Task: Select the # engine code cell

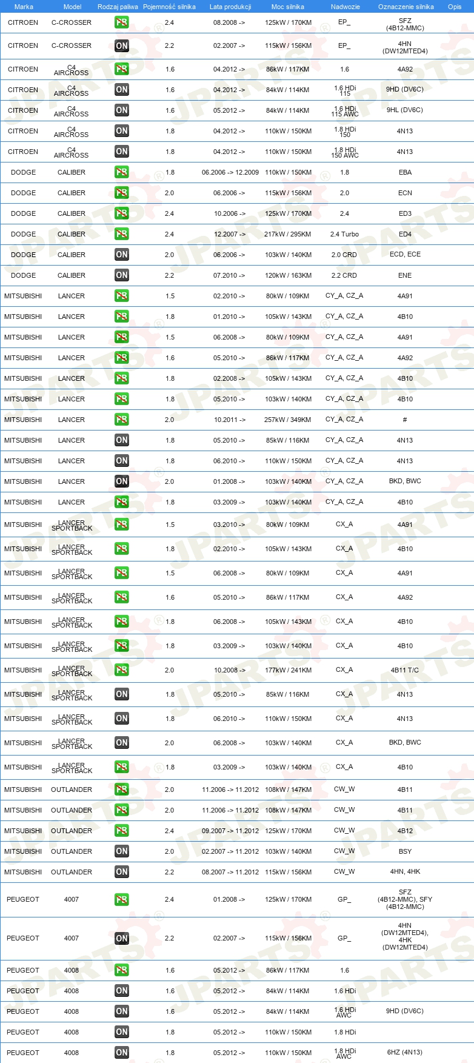Action: [x=406, y=420]
